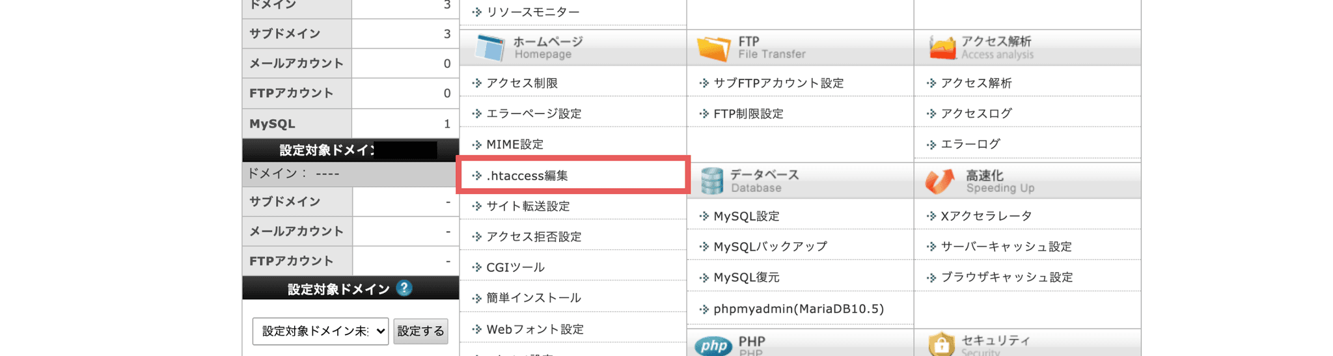This screenshot has width=1333, height=356.
Task: Click the lower FTPアカウント row showing a dash
Action: 351,261
